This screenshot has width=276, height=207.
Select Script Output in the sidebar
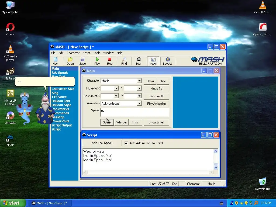tap(62, 125)
